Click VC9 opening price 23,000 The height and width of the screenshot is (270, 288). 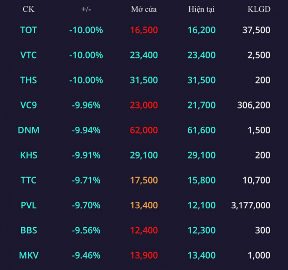(x=144, y=105)
